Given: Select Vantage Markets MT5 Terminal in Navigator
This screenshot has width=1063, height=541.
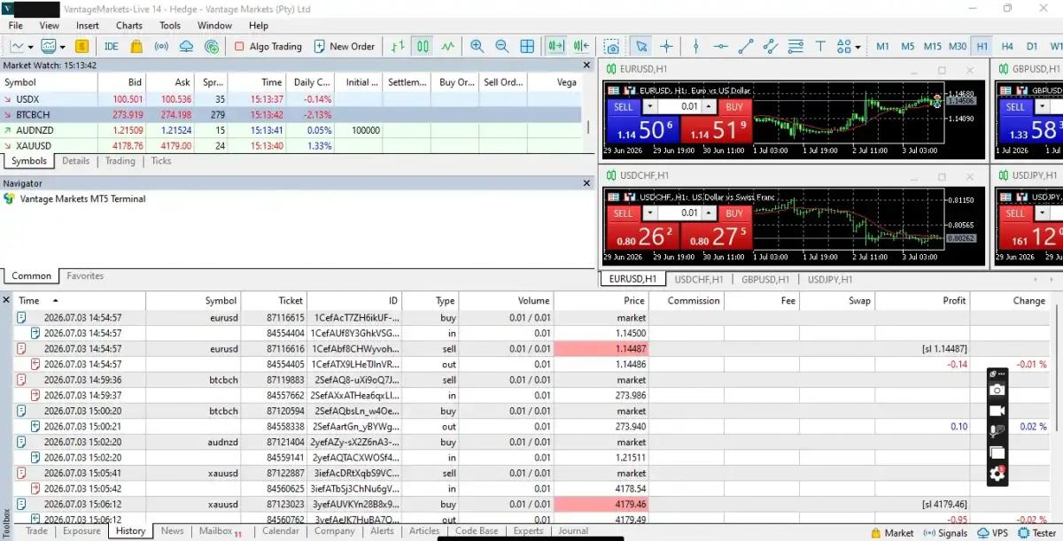Looking at the screenshot, I should click(x=82, y=199).
